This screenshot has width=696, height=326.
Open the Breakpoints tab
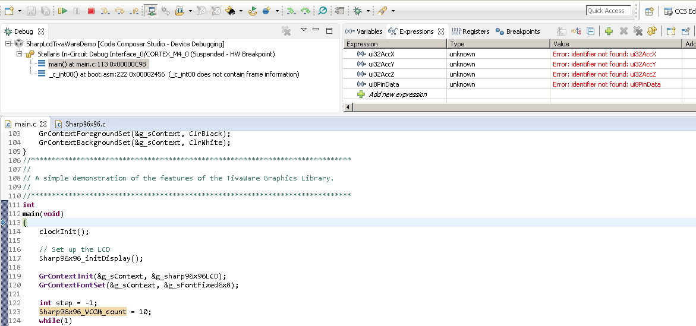coord(518,31)
